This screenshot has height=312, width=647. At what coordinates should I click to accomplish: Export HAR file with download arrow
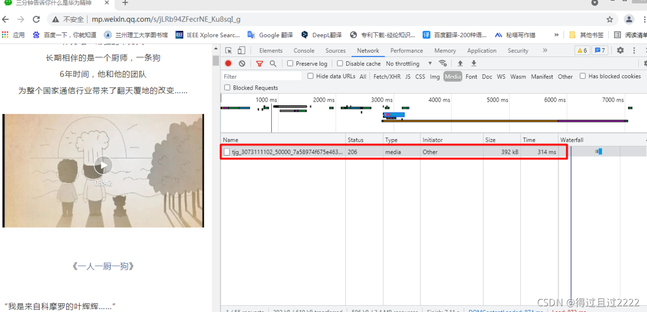click(474, 64)
